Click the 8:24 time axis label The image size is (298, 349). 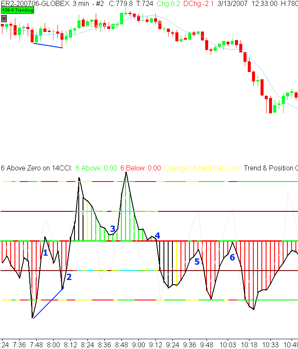[87, 345]
